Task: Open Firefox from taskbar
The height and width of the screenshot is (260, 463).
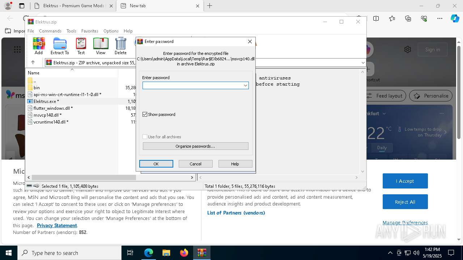Action: (184, 253)
